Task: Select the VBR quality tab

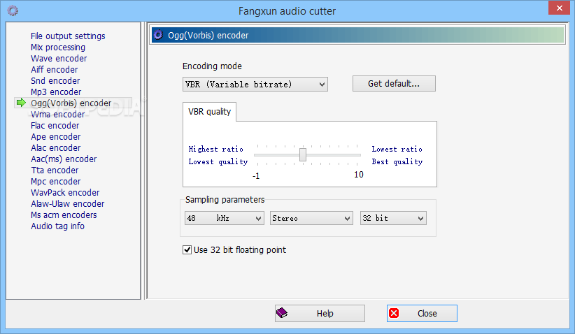Action: point(209,112)
